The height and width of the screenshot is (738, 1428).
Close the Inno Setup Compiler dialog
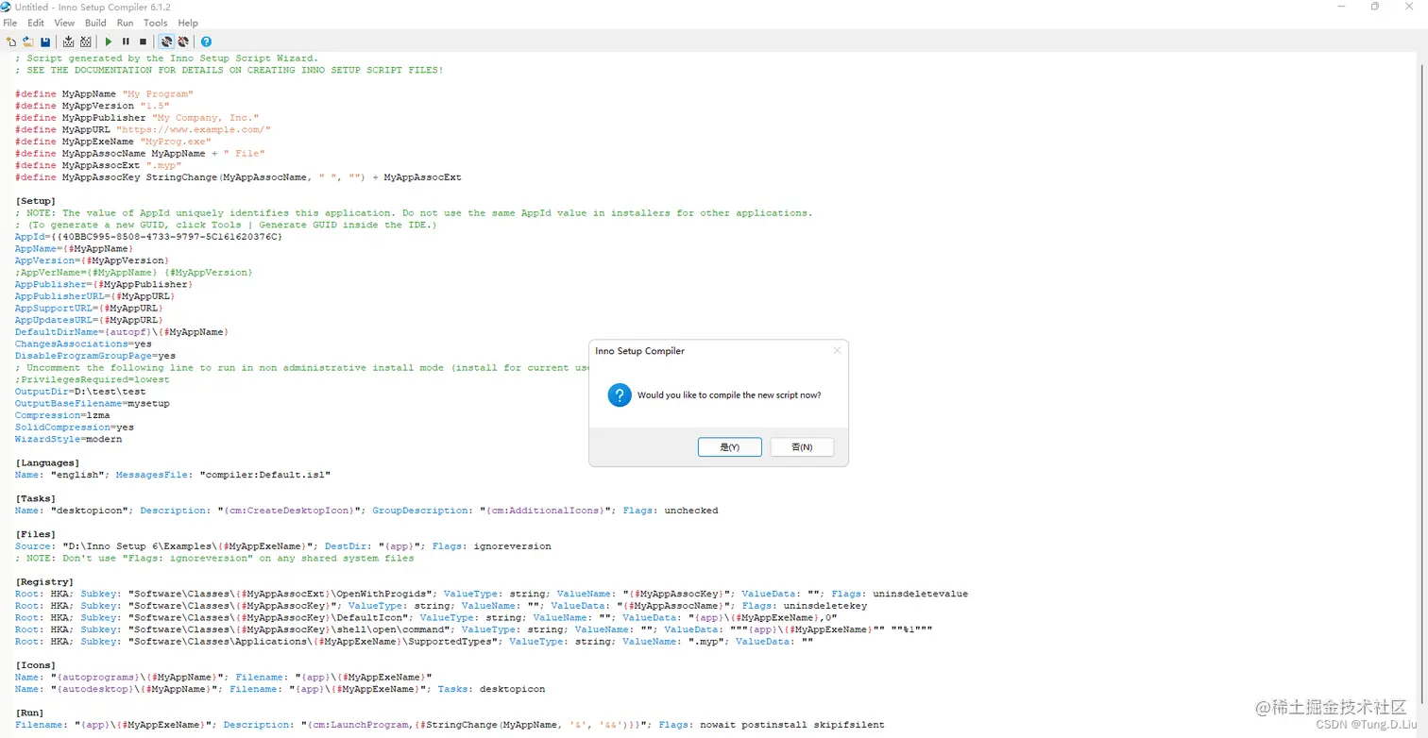pos(836,351)
